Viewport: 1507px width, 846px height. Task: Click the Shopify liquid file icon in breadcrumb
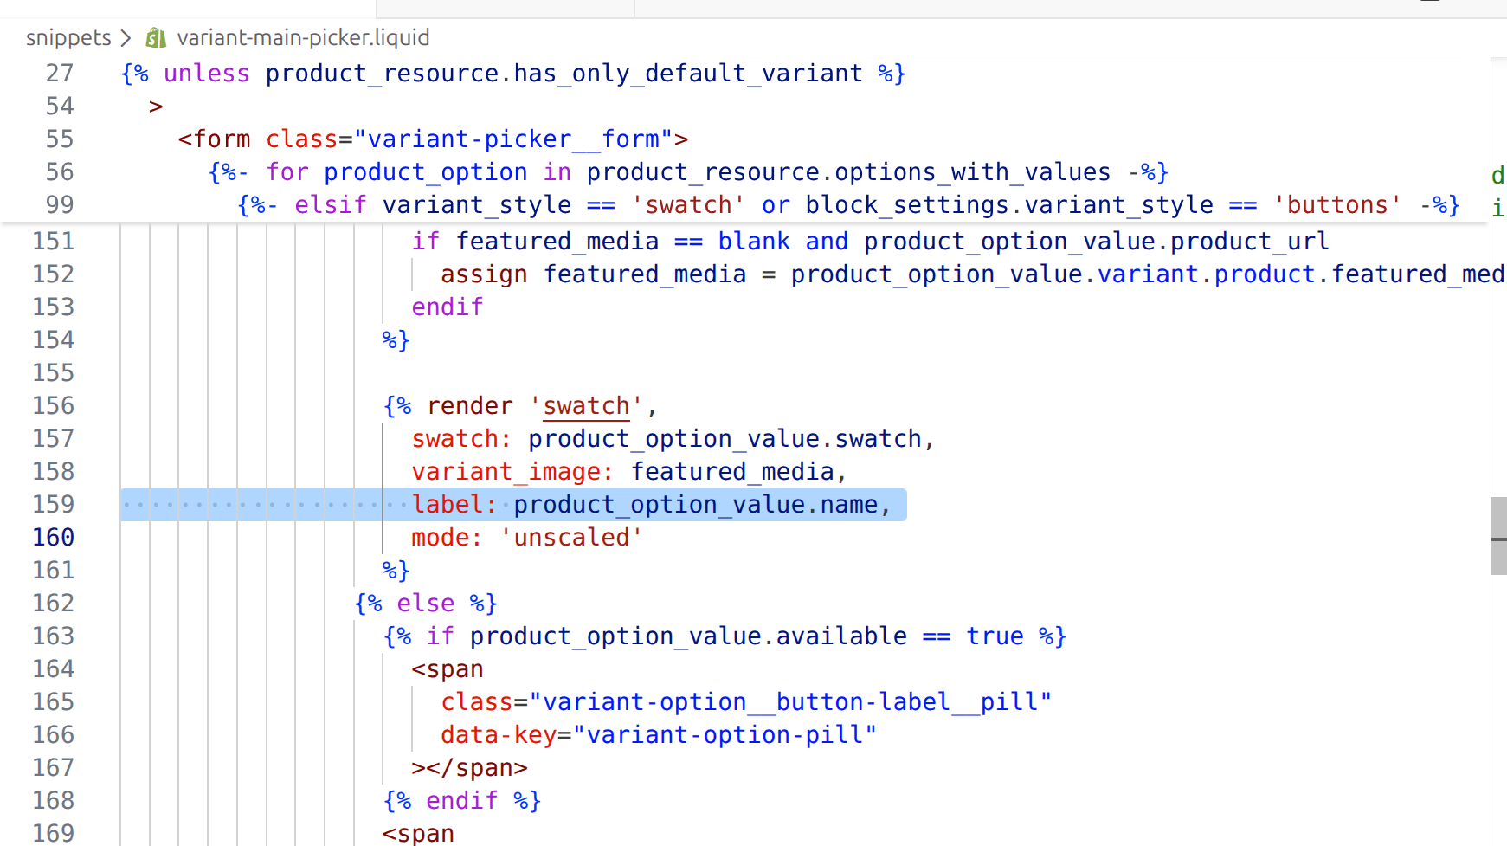pos(156,38)
